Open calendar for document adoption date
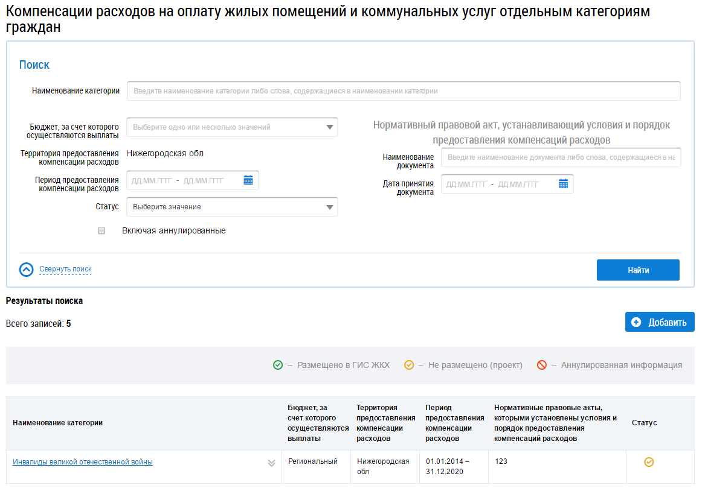Image resolution: width=705 pixels, height=491 pixels. coord(564,183)
